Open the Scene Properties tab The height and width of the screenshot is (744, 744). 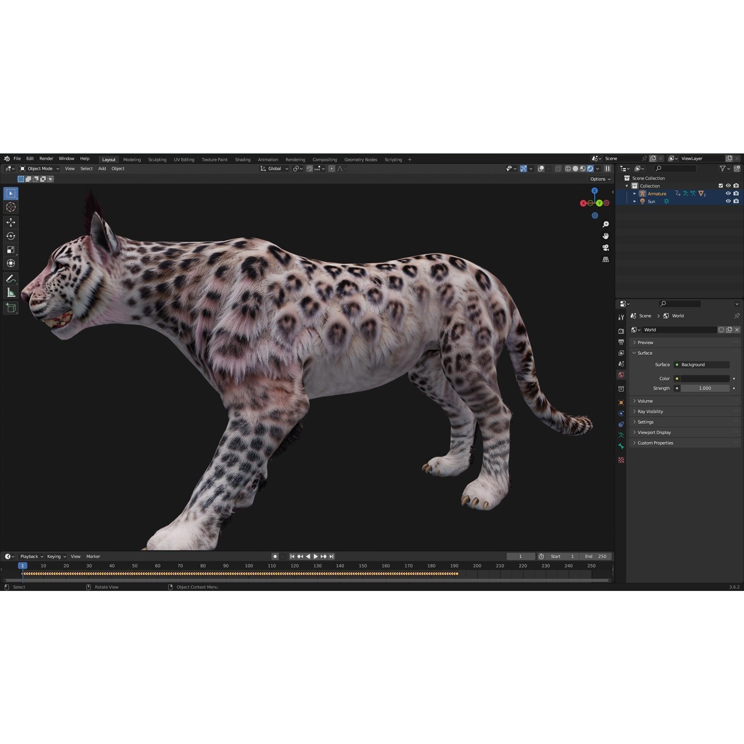click(x=621, y=363)
